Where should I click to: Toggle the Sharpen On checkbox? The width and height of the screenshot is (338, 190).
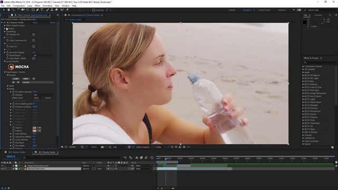[x=34, y=34]
